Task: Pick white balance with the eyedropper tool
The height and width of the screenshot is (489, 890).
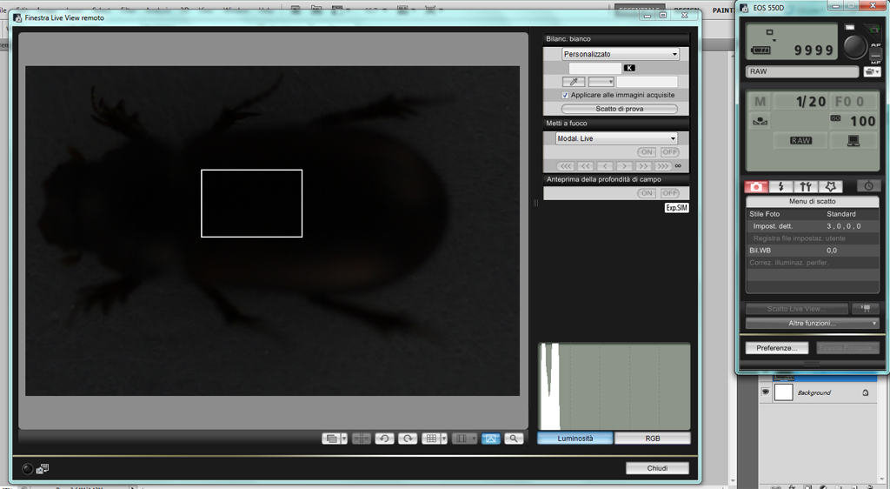Action: [573, 82]
